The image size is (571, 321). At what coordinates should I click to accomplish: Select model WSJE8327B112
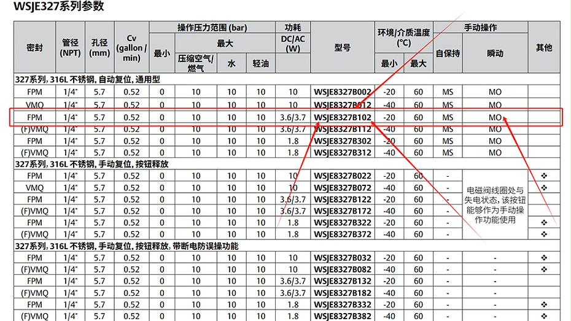(343, 130)
